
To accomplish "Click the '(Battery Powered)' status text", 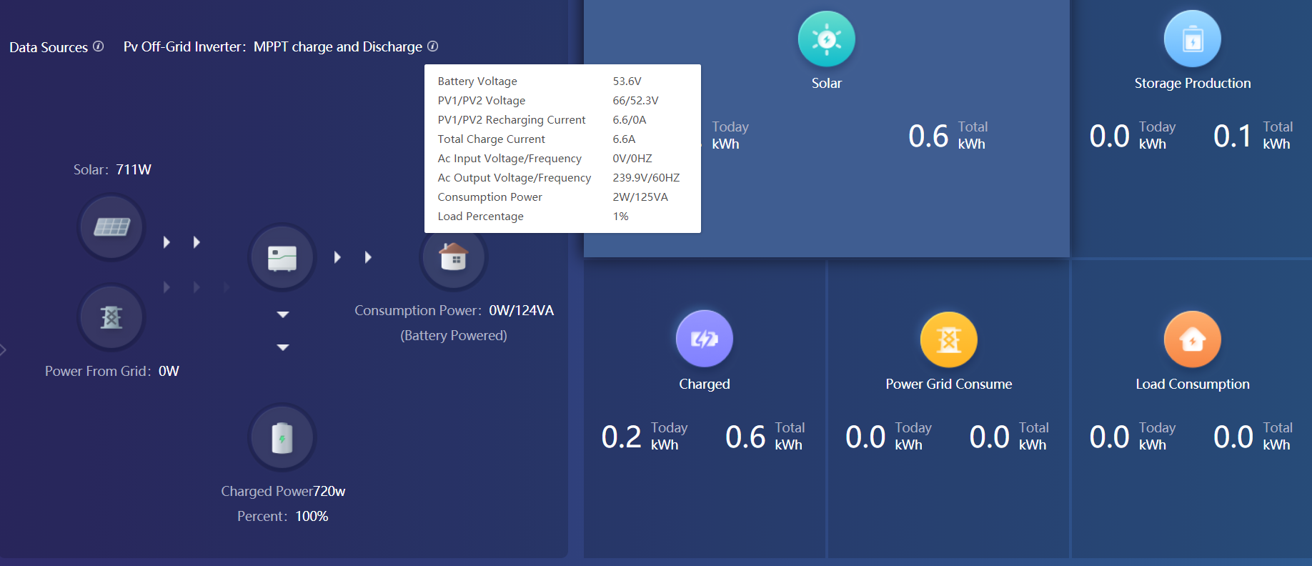I will tap(454, 335).
